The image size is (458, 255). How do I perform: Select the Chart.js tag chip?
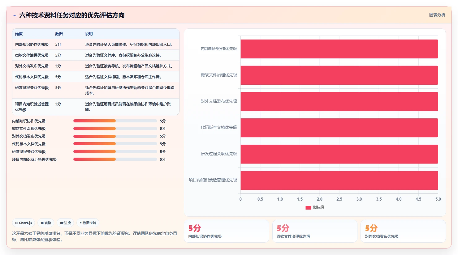(24, 223)
